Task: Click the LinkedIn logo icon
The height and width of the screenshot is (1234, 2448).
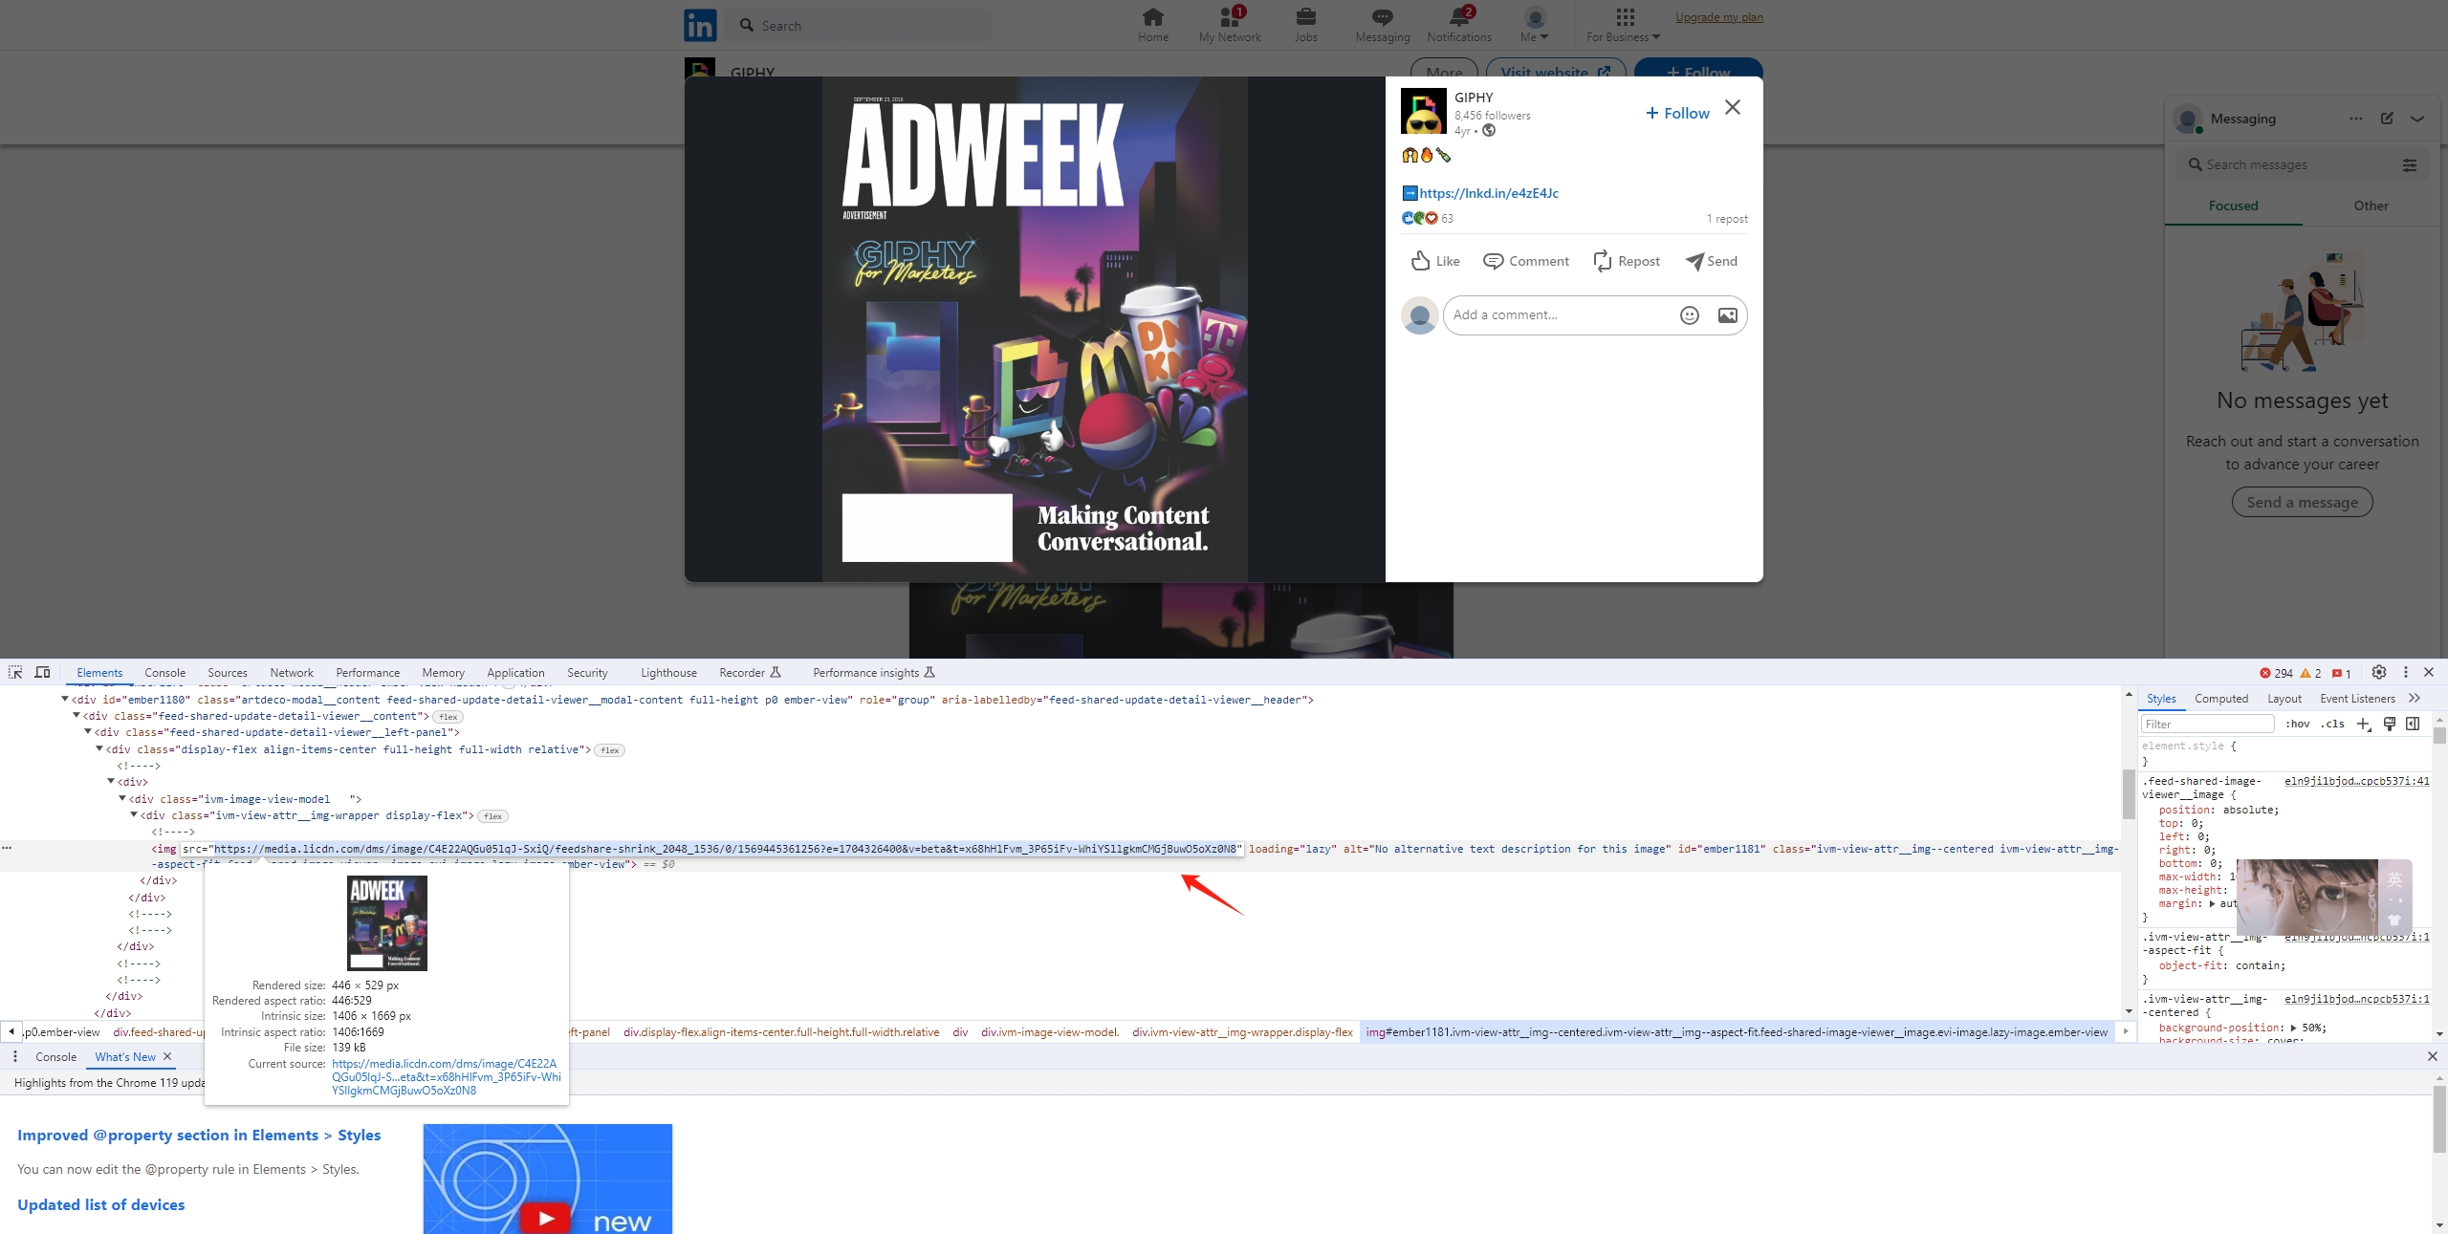Action: (x=700, y=26)
